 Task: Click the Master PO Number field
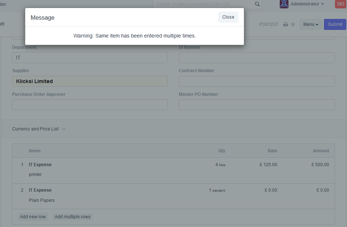point(257,105)
